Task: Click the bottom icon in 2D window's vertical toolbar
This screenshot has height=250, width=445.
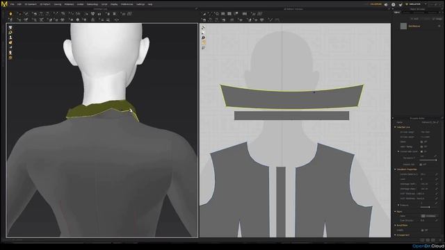Action: click(x=204, y=48)
